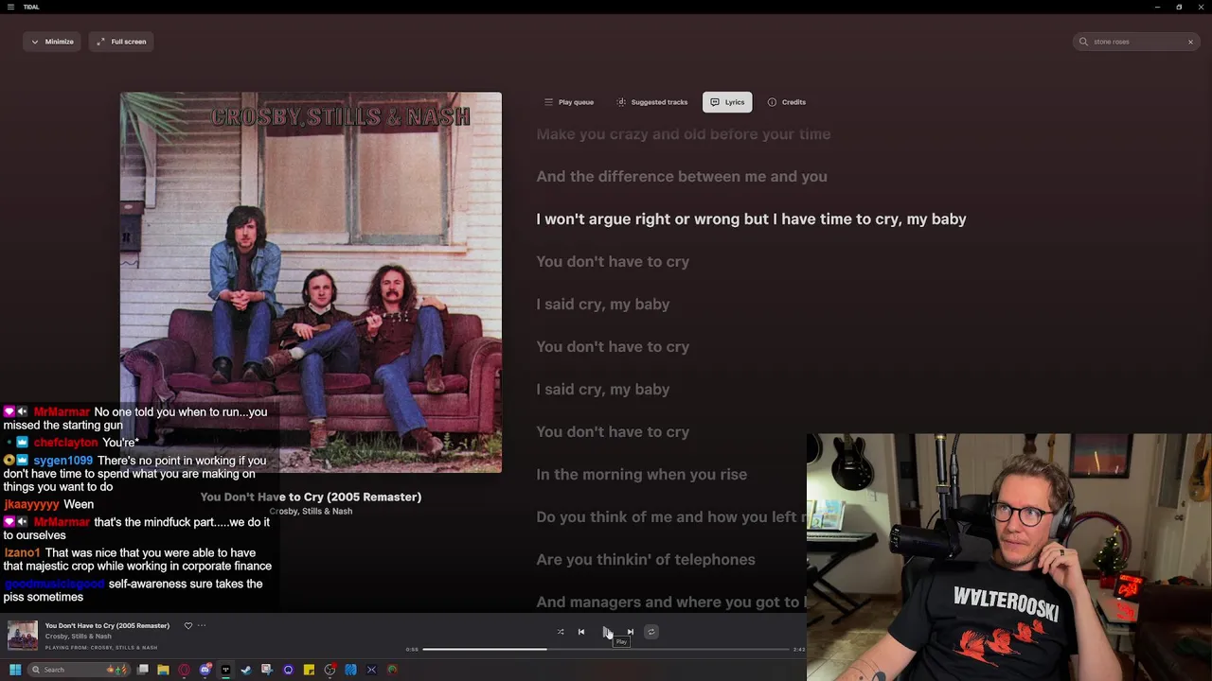Open artist link 'Crosby, Stills & Nash' in player bar

[79, 637]
